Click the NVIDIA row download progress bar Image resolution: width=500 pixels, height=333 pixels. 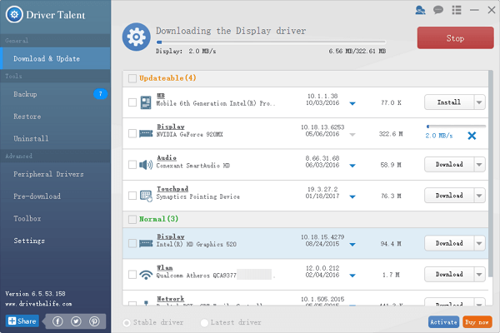(456, 127)
